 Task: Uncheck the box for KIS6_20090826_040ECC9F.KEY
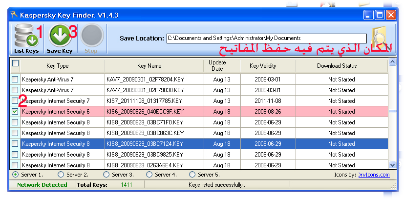point(15,112)
